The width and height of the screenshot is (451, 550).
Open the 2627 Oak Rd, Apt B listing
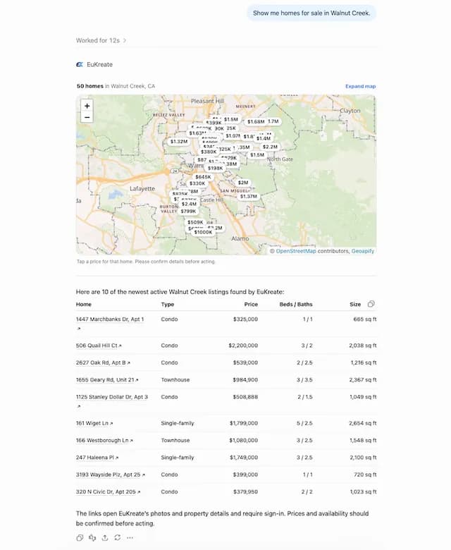[x=103, y=362]
